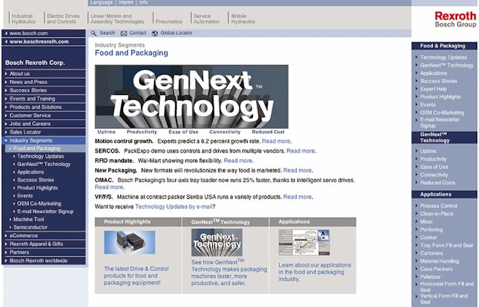Open the Imprint link in top bar

click(126, 3)
